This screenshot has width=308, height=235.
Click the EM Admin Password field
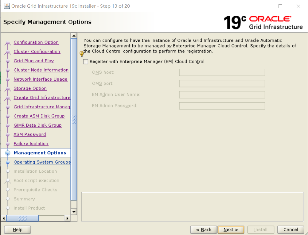click(x=222, y=106)
